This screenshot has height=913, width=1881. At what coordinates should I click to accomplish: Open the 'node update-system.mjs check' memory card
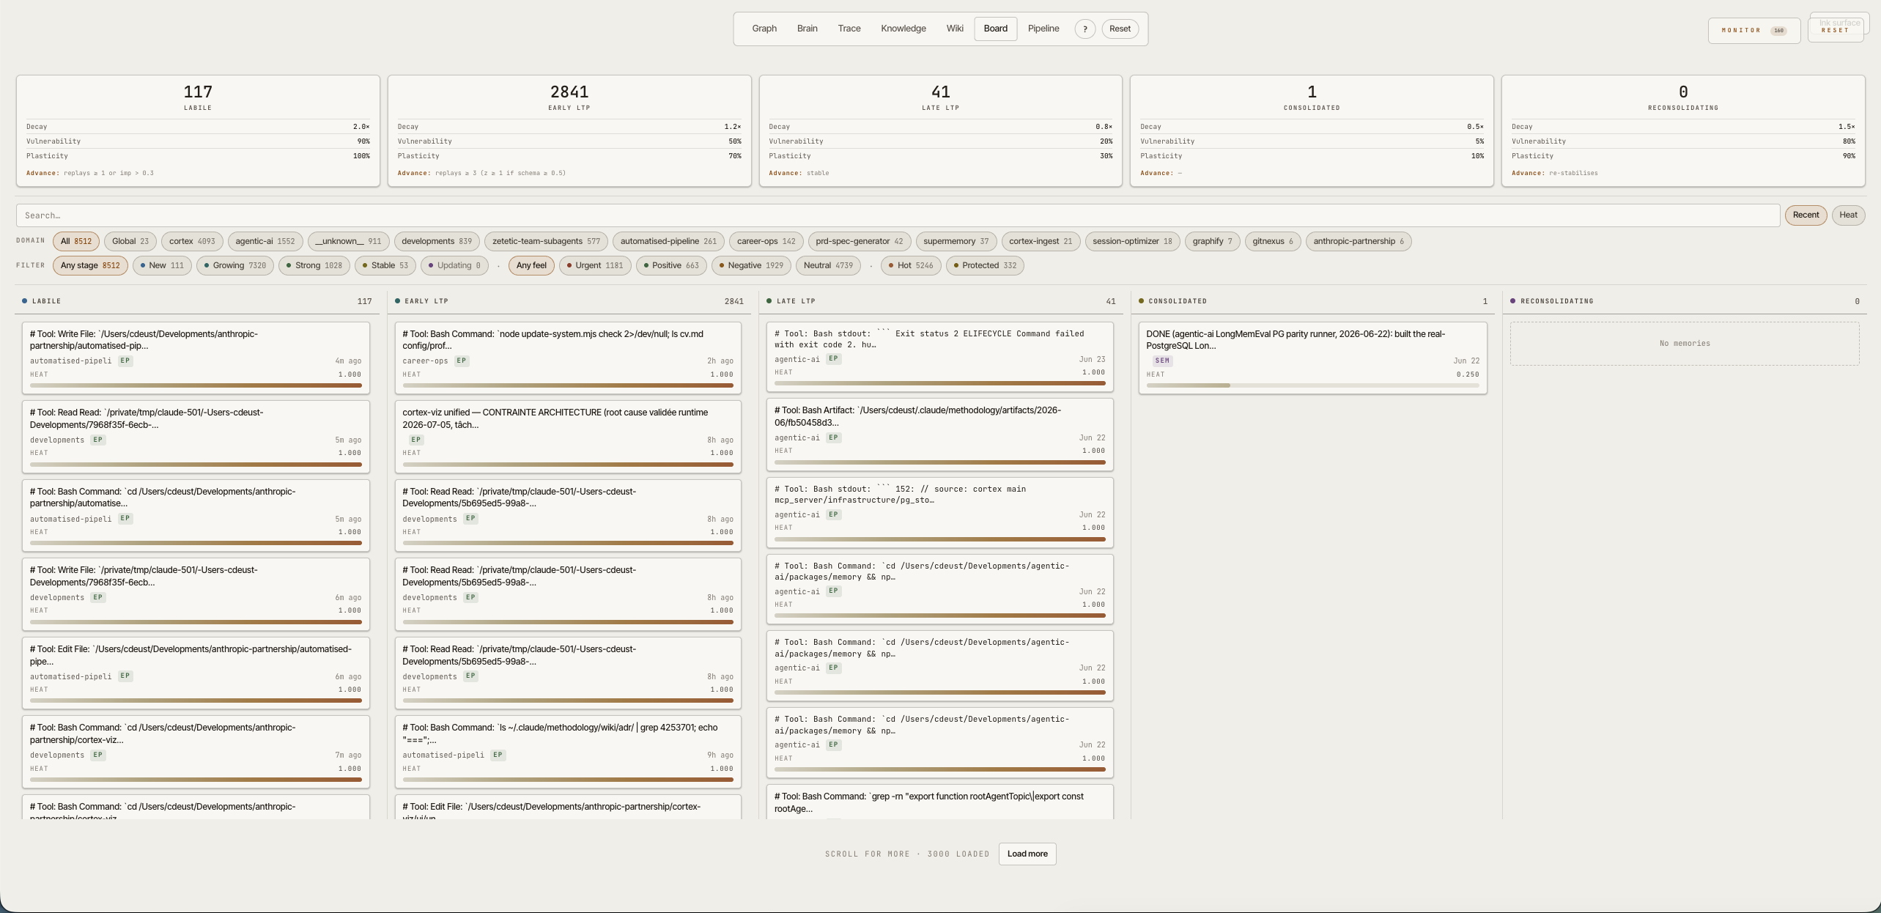click(568, 358)
